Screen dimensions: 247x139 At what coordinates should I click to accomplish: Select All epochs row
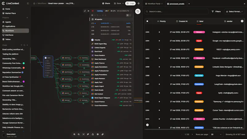111,19
